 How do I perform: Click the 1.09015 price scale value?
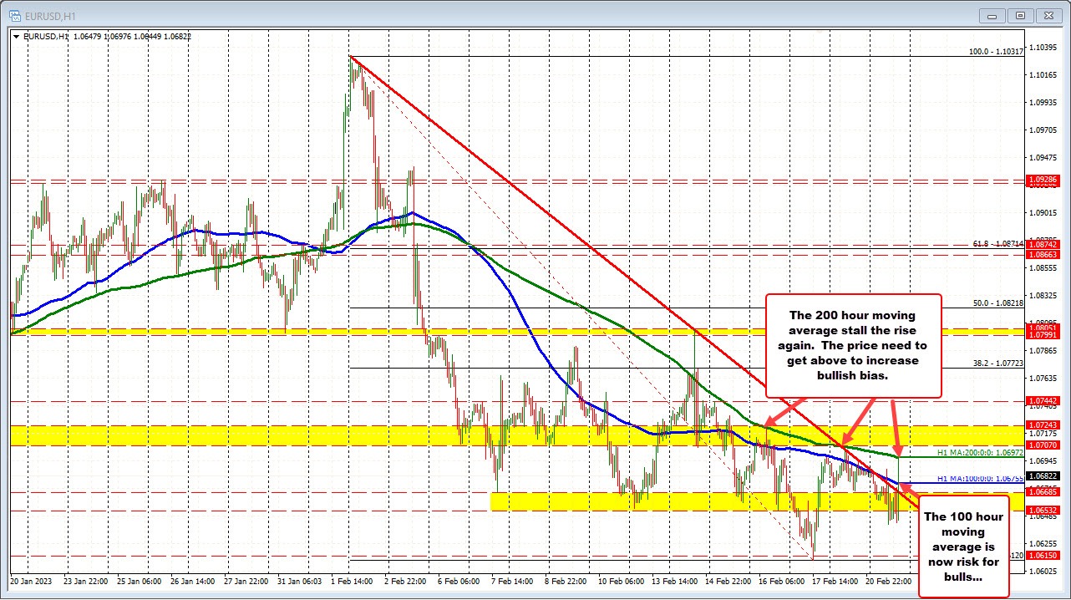coord(1044,213)
